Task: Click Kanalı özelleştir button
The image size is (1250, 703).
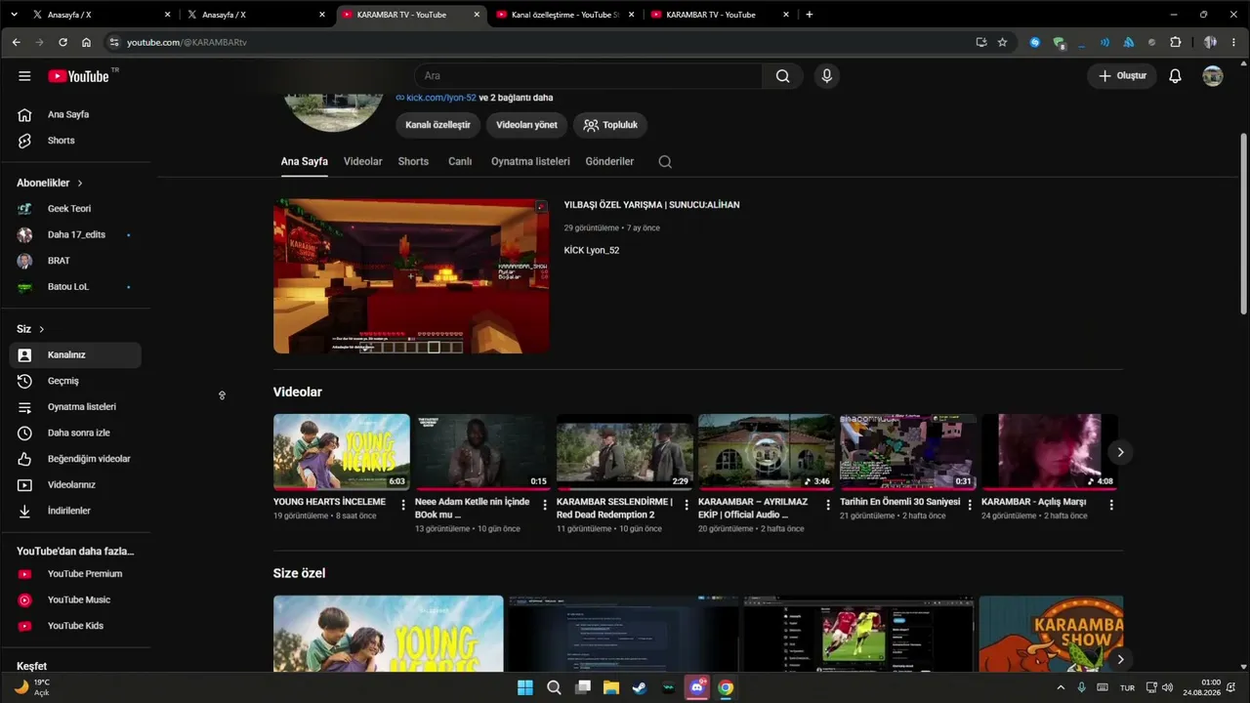Action: tap(438, 125)
